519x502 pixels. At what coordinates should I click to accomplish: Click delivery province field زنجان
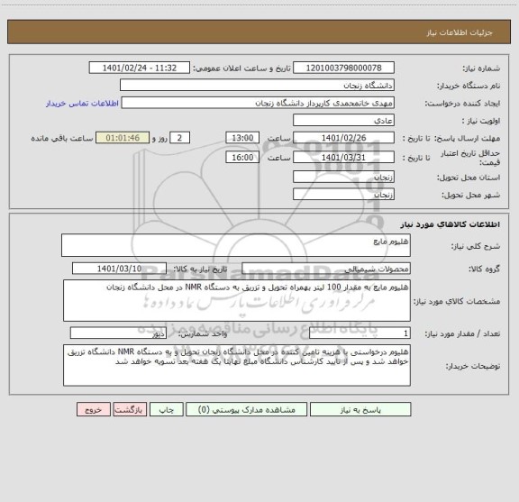click(x=343, y=178)
